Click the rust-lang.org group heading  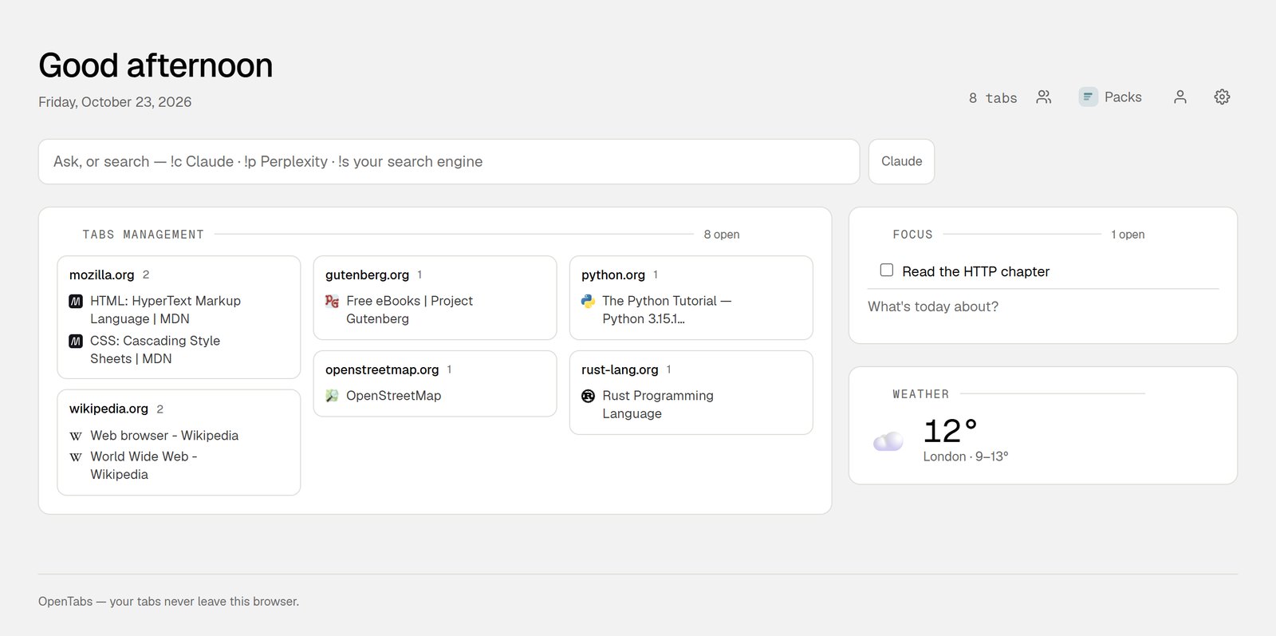click(620, 369)
